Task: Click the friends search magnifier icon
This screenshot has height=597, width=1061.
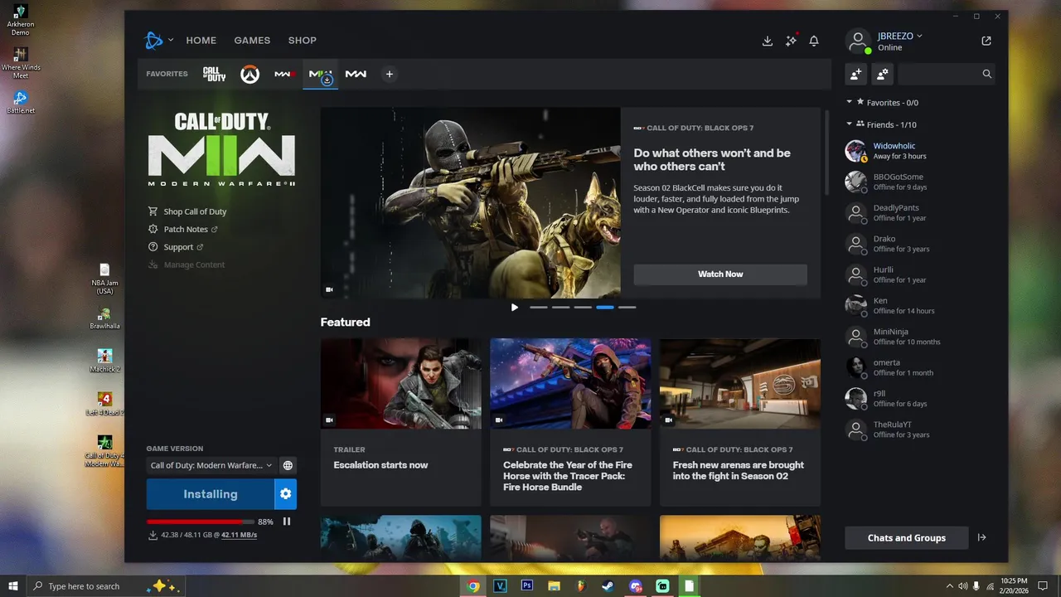Action: click(x=986, y=74)
